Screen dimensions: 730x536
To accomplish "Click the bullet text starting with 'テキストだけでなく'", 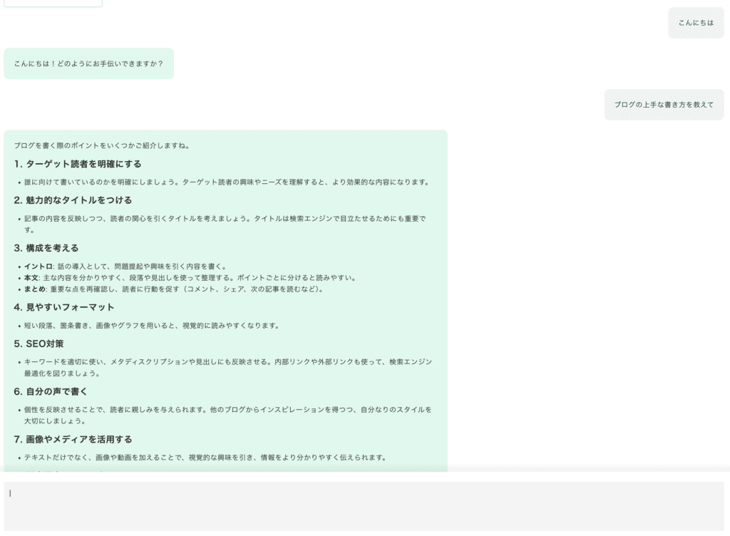I will pos(205,458).
